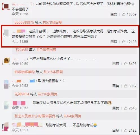The height and width of the screenshot is (135, 140).
Task: Click the thumbs-up next to 2182
Action: [x=126, y=130]
